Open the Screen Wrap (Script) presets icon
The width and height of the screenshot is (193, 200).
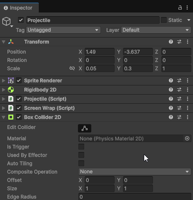(x=179, y=108)
